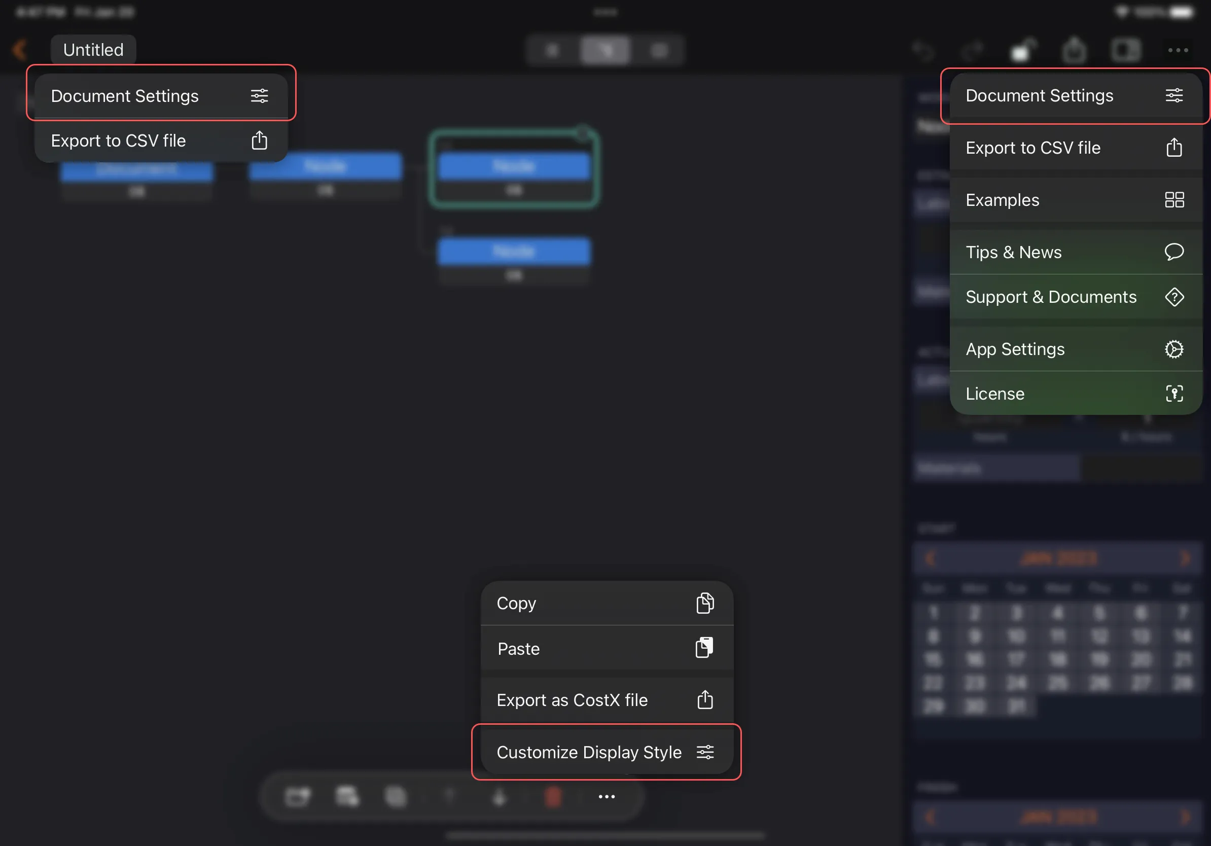Click the redo arrow in top toolbar
This screenshot has height=846, width=1211.
click(x=972, y=51)
